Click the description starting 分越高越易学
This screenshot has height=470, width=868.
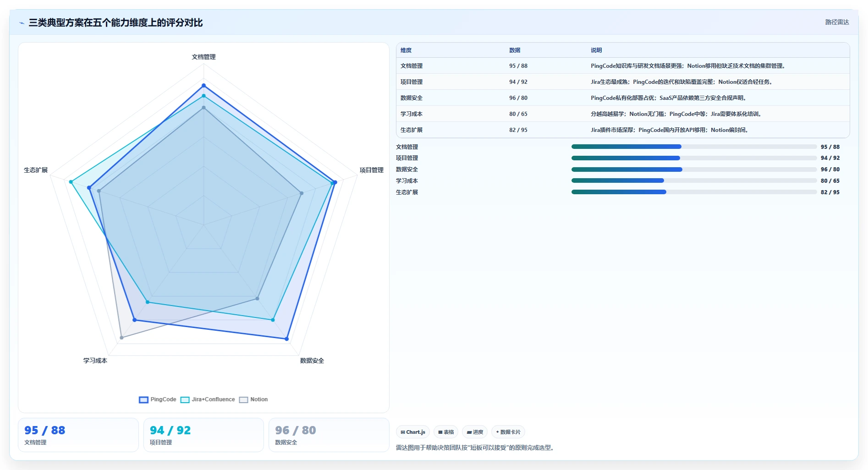[x=677, y=114]
